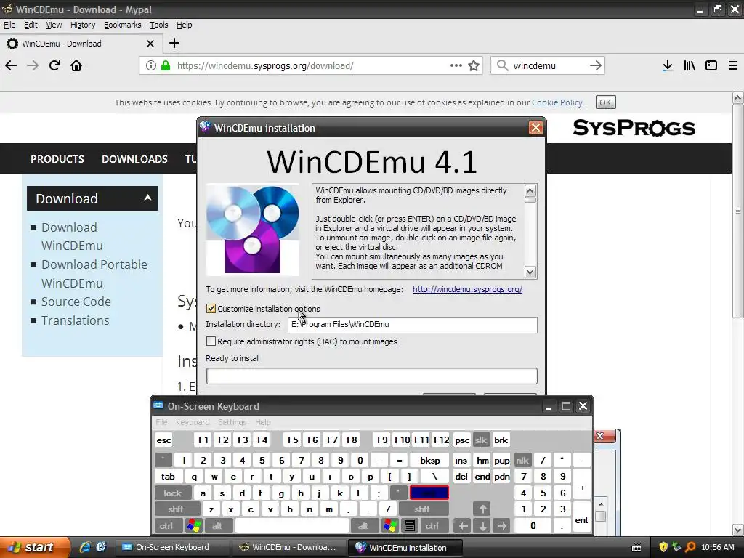Toggle the left shft key
Viewport: 744px width, 558px height.
tap(176, 509)
